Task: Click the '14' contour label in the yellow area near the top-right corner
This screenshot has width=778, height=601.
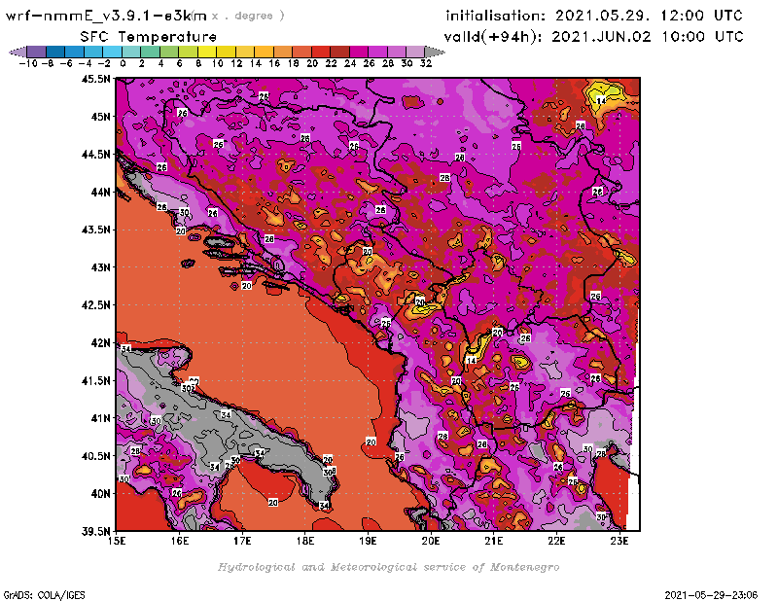Action: tap(601, 101)
